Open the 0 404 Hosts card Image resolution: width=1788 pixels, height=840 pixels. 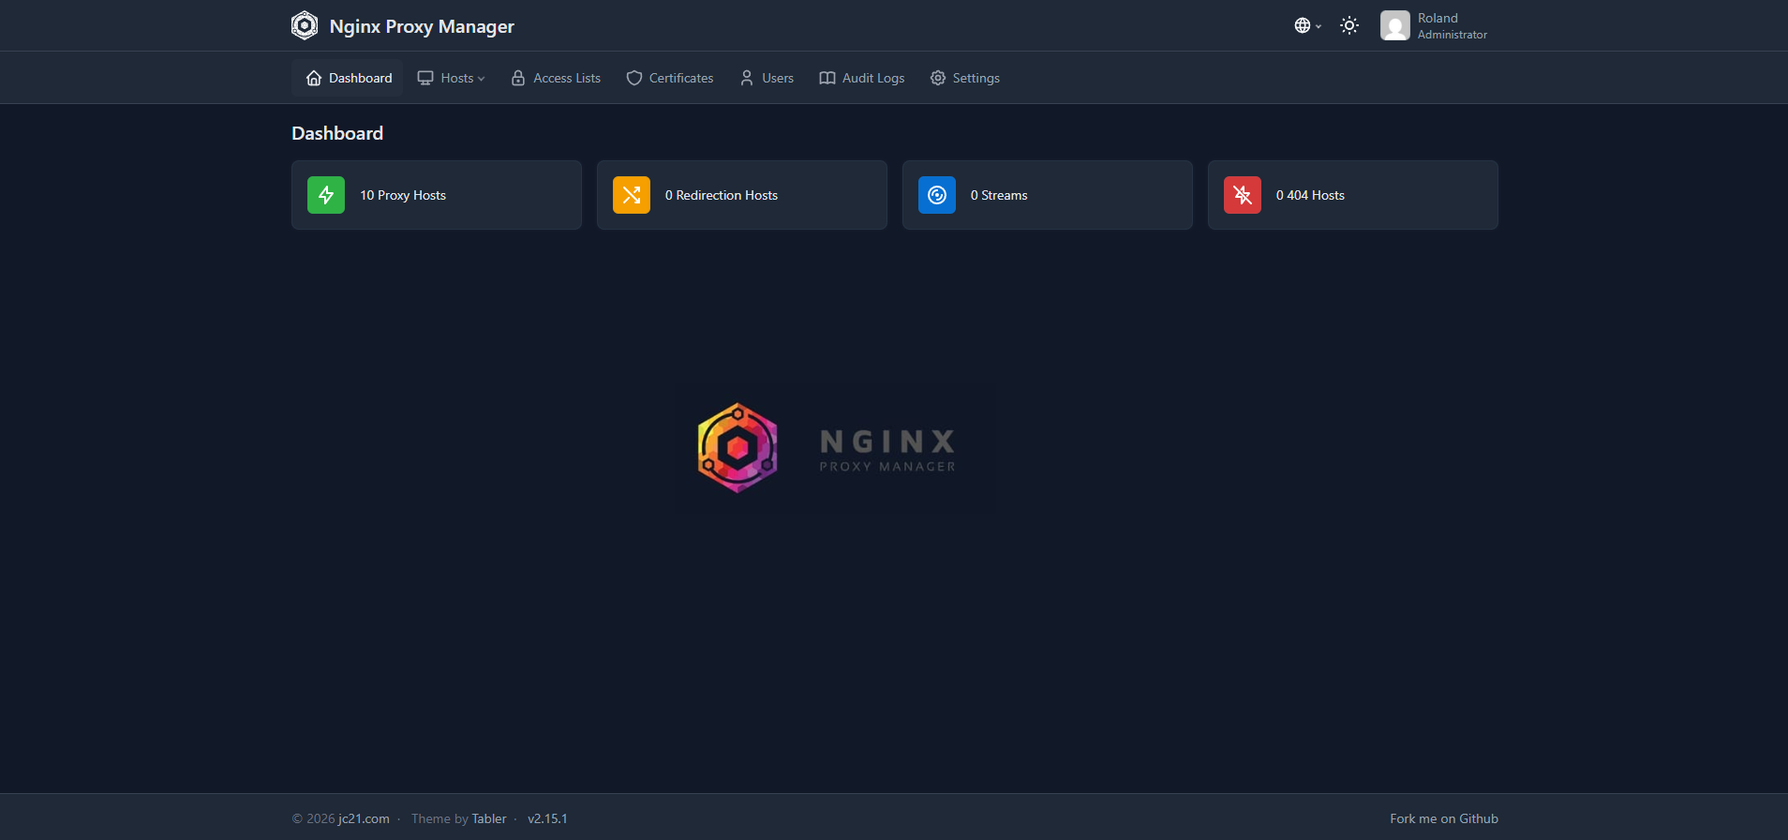[1353, 195]
